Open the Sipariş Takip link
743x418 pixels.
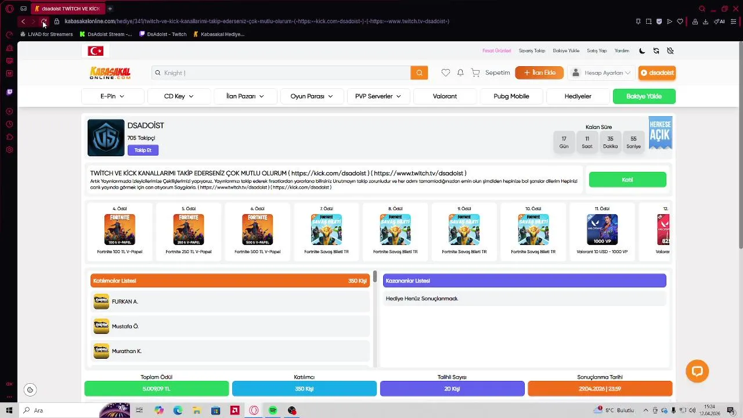532,51
